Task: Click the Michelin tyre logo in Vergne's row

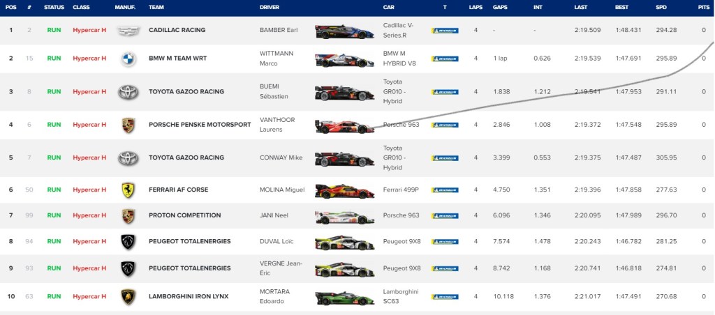Action: click(x=445, y=268)
